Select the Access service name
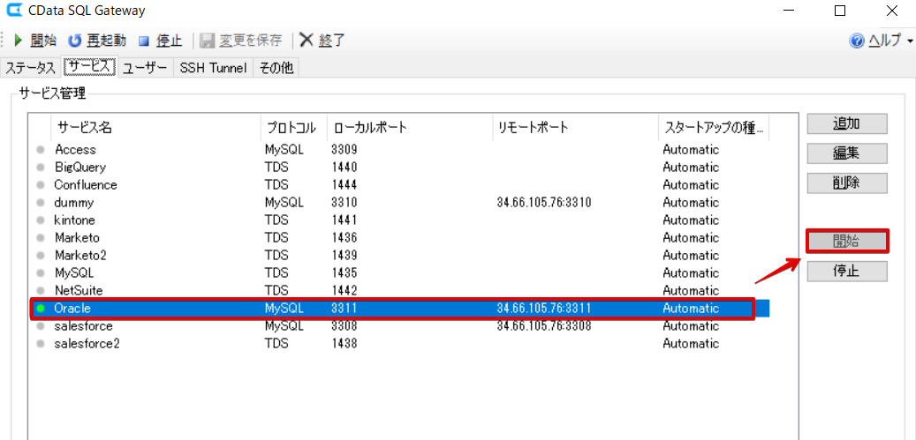Viewport: 916px width, 440px height. pyautogui.click(x=75, y=150)
